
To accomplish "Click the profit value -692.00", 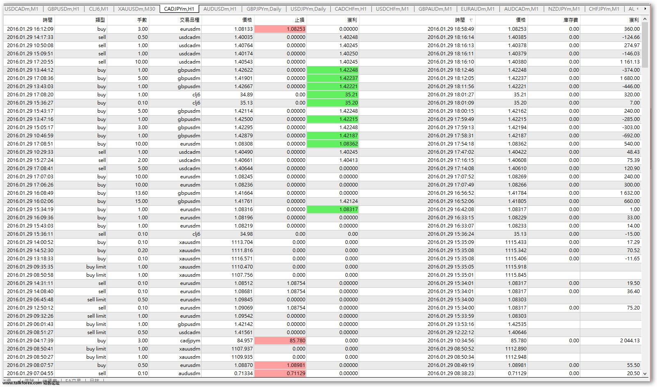I will click(631, 136).
